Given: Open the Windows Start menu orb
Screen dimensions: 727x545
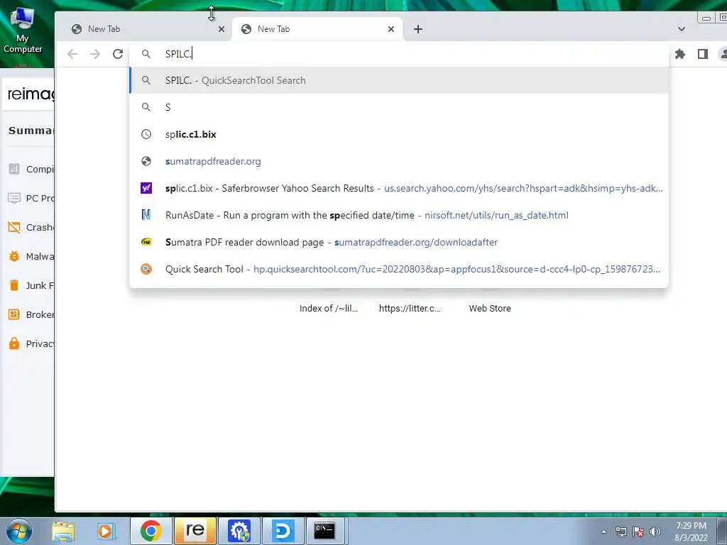Looking at the screenshot, I should click(x=18, y=531).
